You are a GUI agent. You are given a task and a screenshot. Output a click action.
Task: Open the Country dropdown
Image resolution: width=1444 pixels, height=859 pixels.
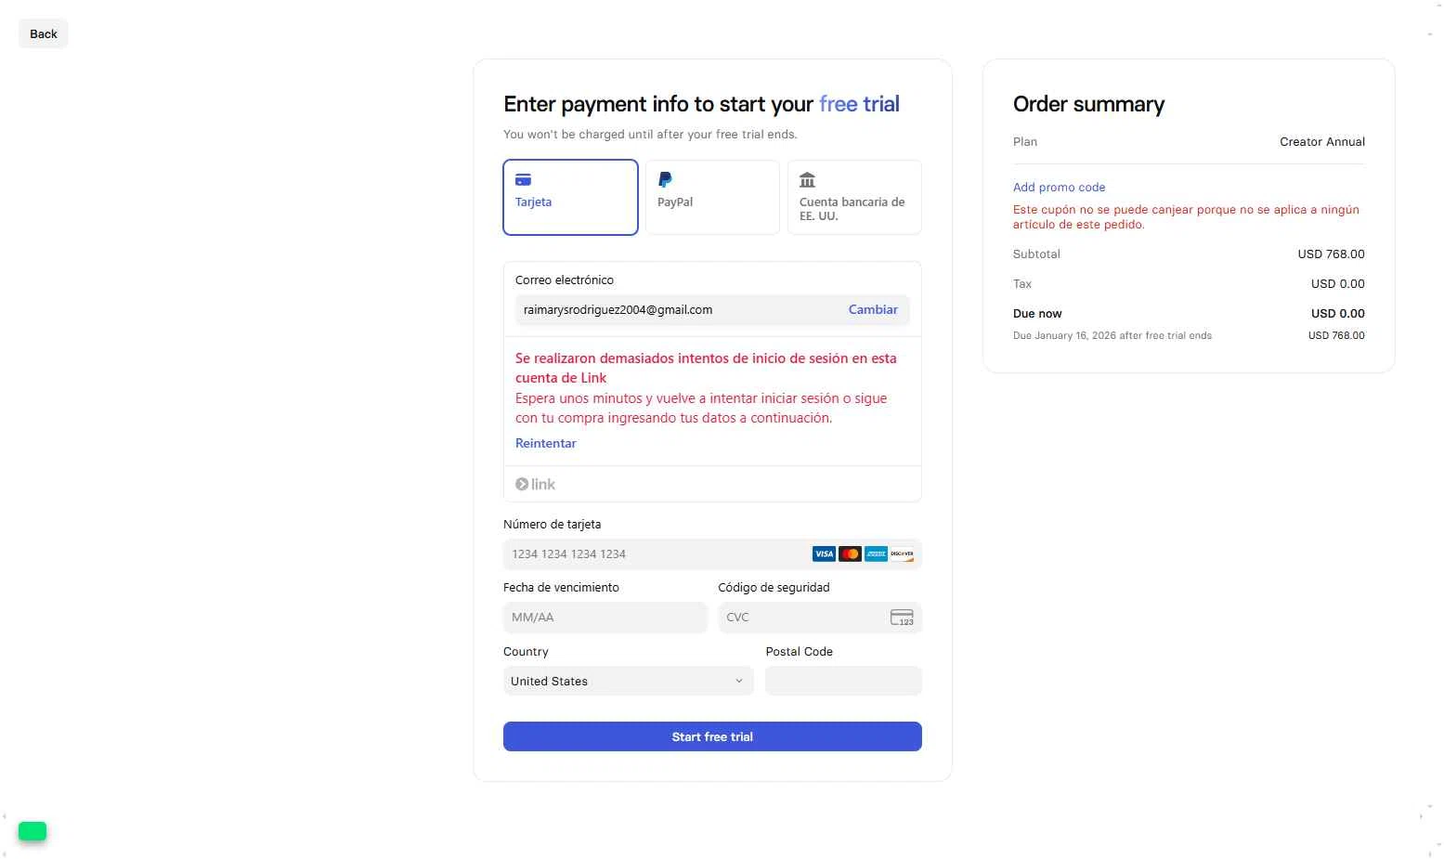(x=628, y=682)
